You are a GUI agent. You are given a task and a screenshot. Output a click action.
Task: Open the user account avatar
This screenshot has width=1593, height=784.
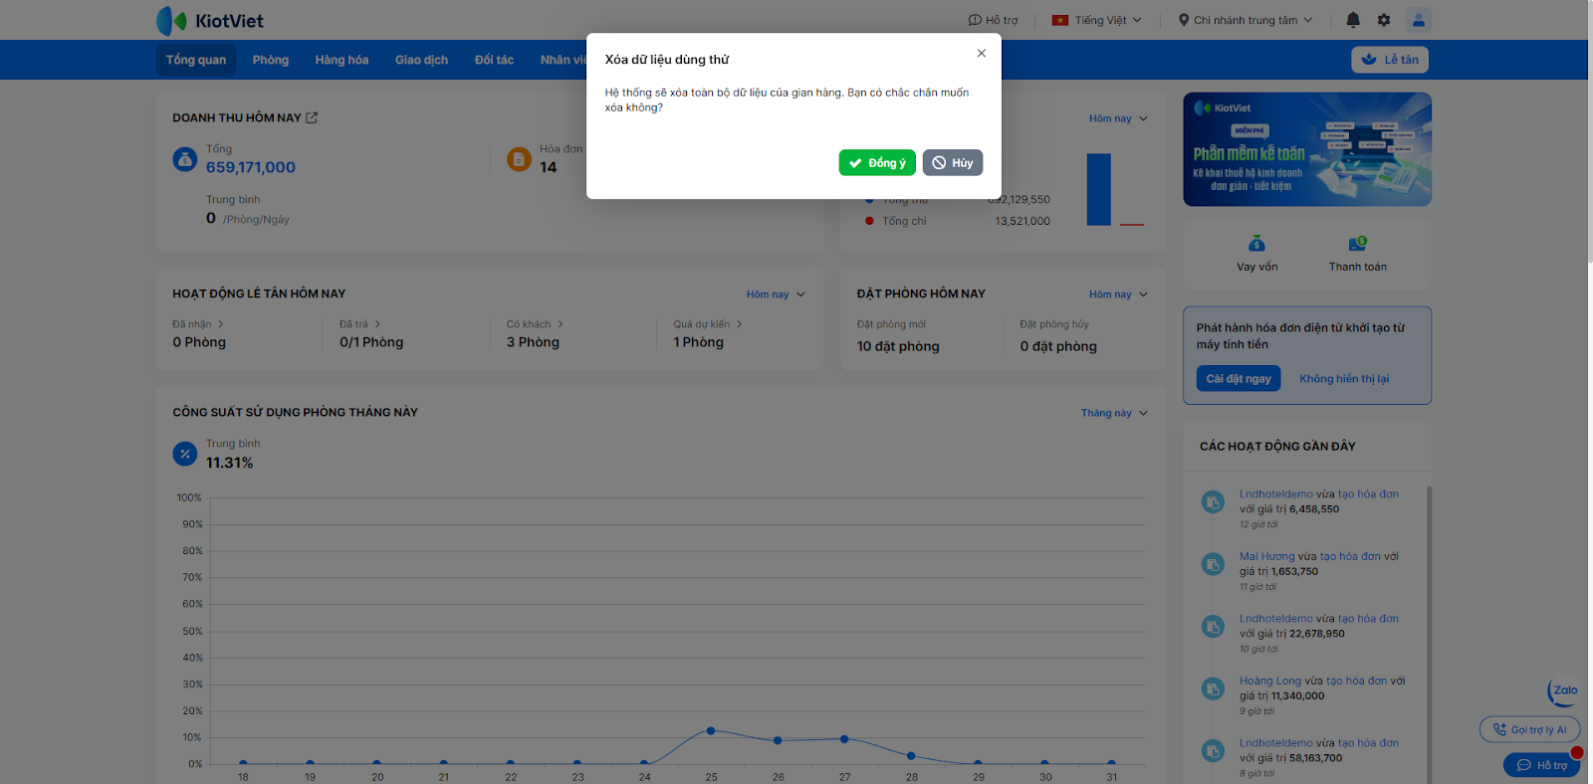point(1419,20)
